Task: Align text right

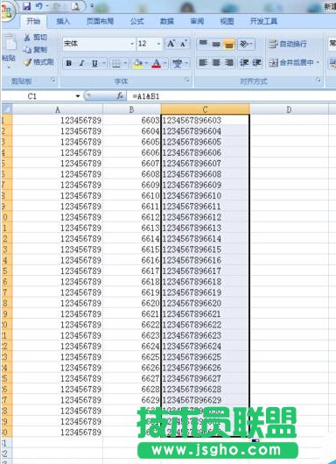Action: coord(229,63)
